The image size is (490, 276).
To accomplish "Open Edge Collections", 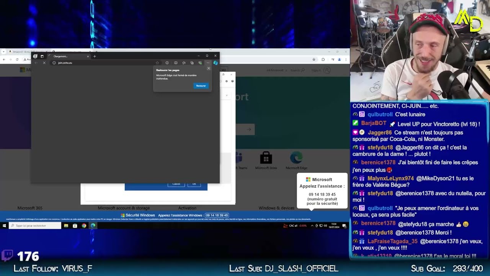I will tap(192, 63).
